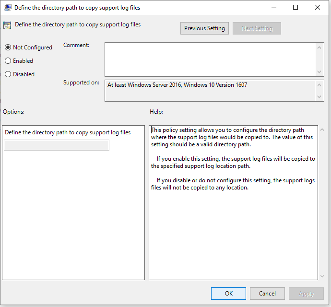Screen dimensions: 331x307
Task: Maximize the policy dialog window
Action: [296, 7]
